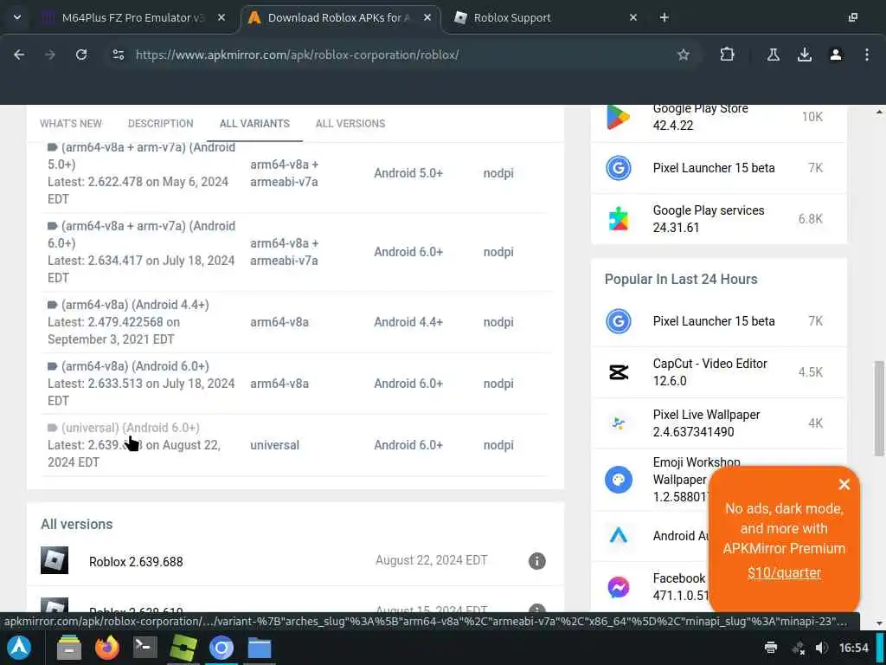Image resolution: width=886 pixels, height=665 pixels.
Task: Click the Pixel Live Wallpaper icon
Action: click(x=618, y=423)
